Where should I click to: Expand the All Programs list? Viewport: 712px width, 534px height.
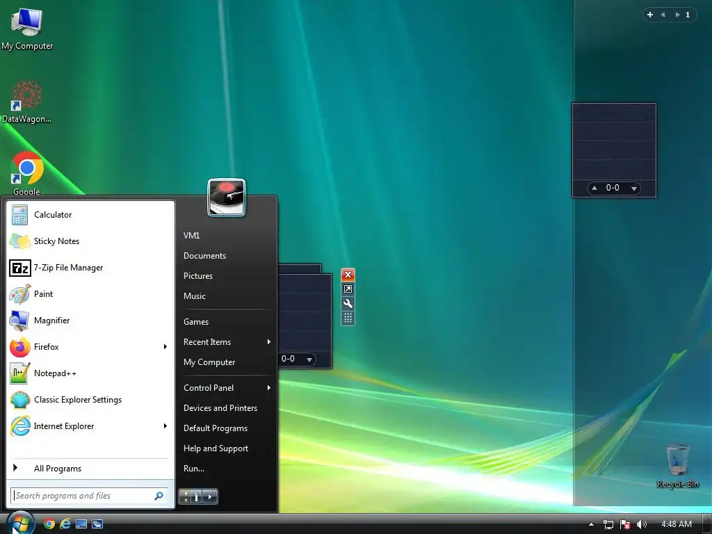click(x=90, y=468)
